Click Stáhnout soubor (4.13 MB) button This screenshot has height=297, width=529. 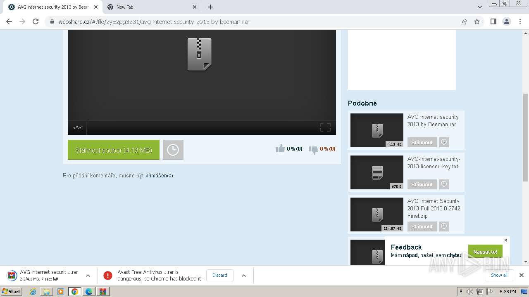[x=114, y=150]
